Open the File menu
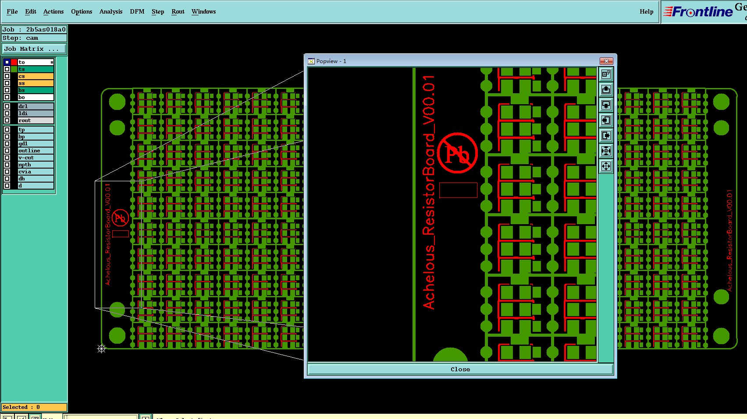The image size is (747, 419). (12, 11)
